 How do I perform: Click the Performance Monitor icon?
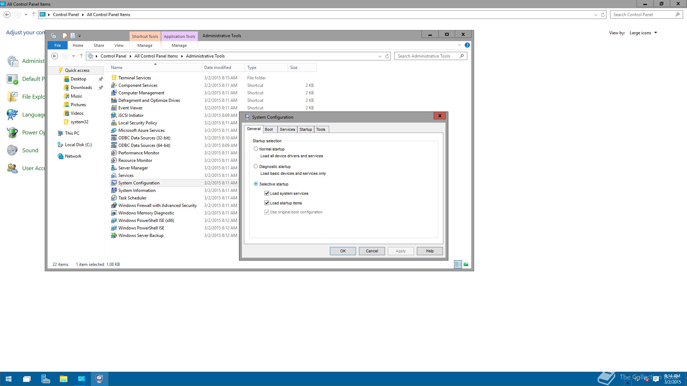pos(114,153)
